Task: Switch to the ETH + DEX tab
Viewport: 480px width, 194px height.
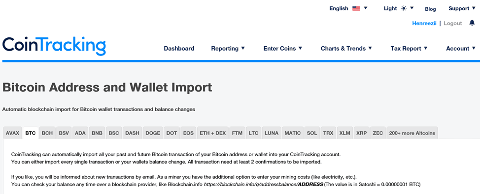Action: click(x=213, y=133)
